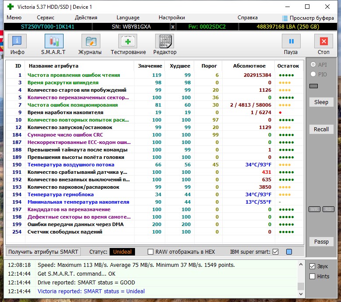Screen dimensions: 341x302
Task: Click the Unideal status indicator
Action: [x=122, y=252]
